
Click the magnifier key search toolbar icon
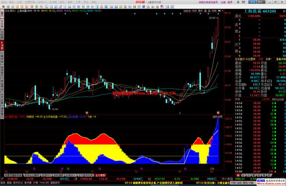pos(41,7)
